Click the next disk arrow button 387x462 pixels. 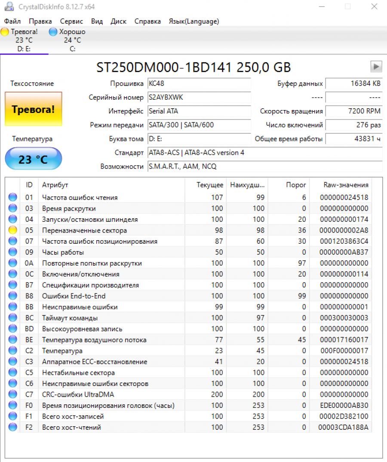point(376,67)
